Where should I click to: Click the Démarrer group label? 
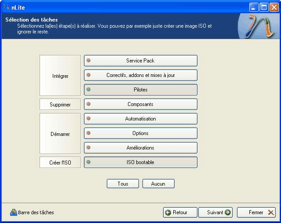click(60, 134)
